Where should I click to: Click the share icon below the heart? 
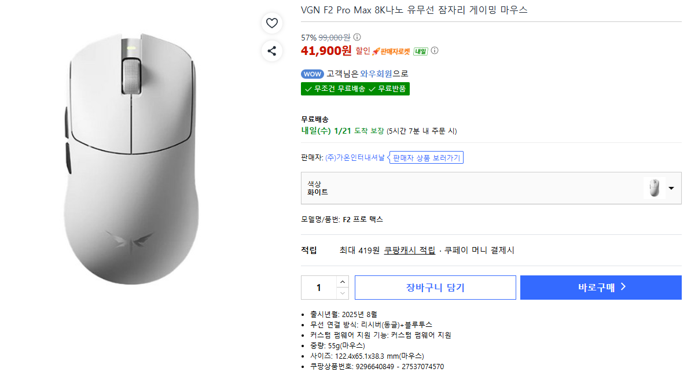[x=272, y=51]
